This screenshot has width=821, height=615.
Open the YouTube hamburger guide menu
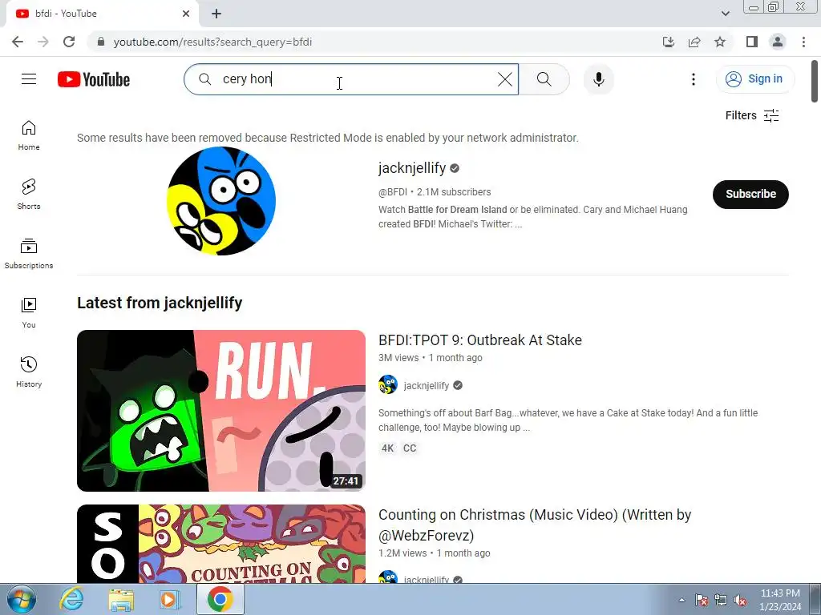coord(29,79)
